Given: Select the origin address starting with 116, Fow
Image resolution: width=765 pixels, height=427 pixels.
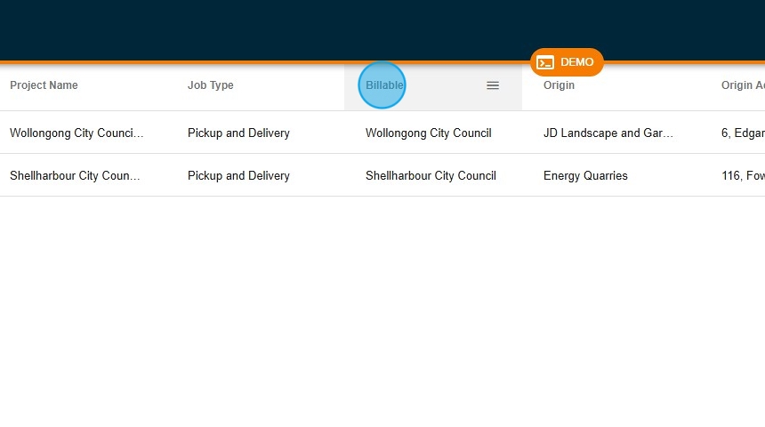Looking at the screenshot, I should 742,176.
